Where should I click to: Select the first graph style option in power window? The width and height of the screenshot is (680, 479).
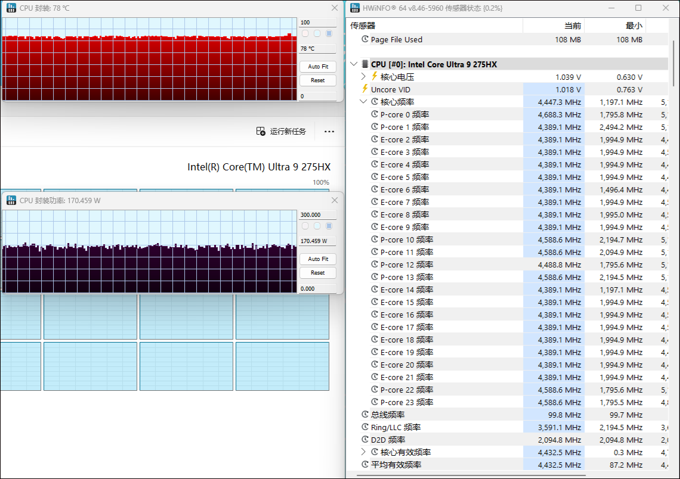click(305, 226)
